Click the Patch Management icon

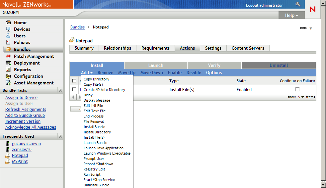coord(8,56)
